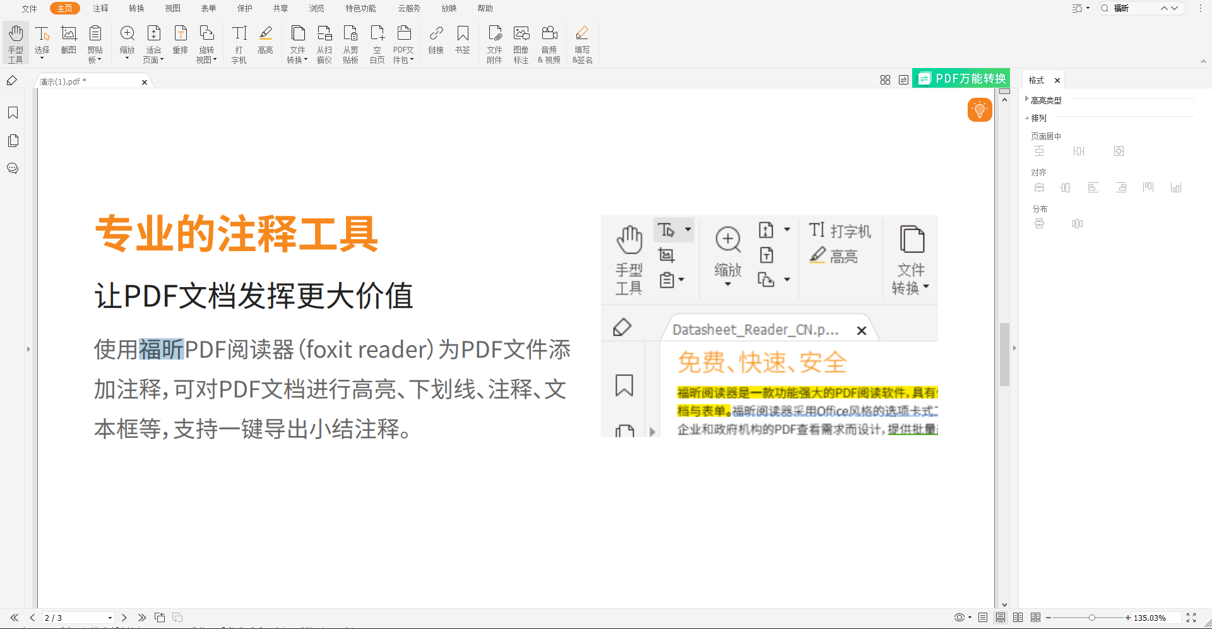Enter full screen mode via status bar icon
The height and width of the screenshot is (629, 1212).
(1192, 618)
